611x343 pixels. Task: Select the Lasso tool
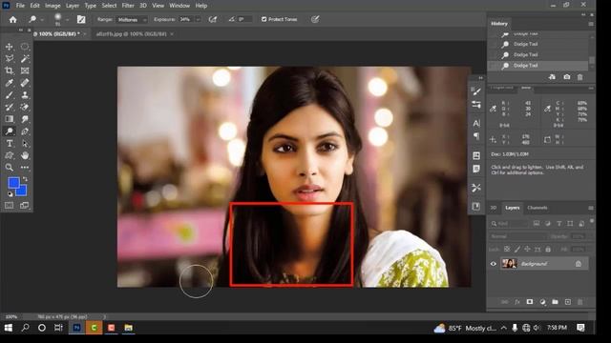tap(9, 59)
